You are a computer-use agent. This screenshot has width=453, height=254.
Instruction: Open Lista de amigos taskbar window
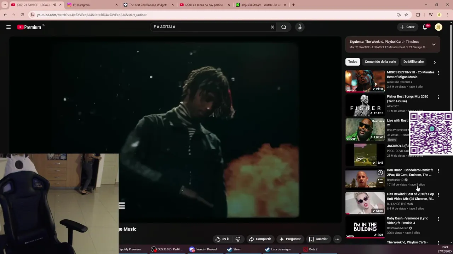click(x=278, y=249)
